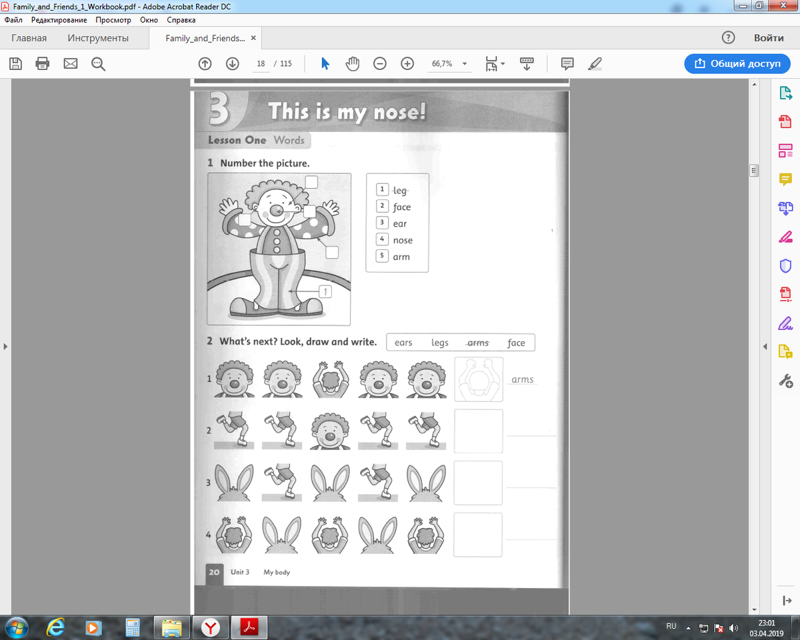Open Protect shield sidebar tool
Screen dimensions: 800x640
point(785,265)
